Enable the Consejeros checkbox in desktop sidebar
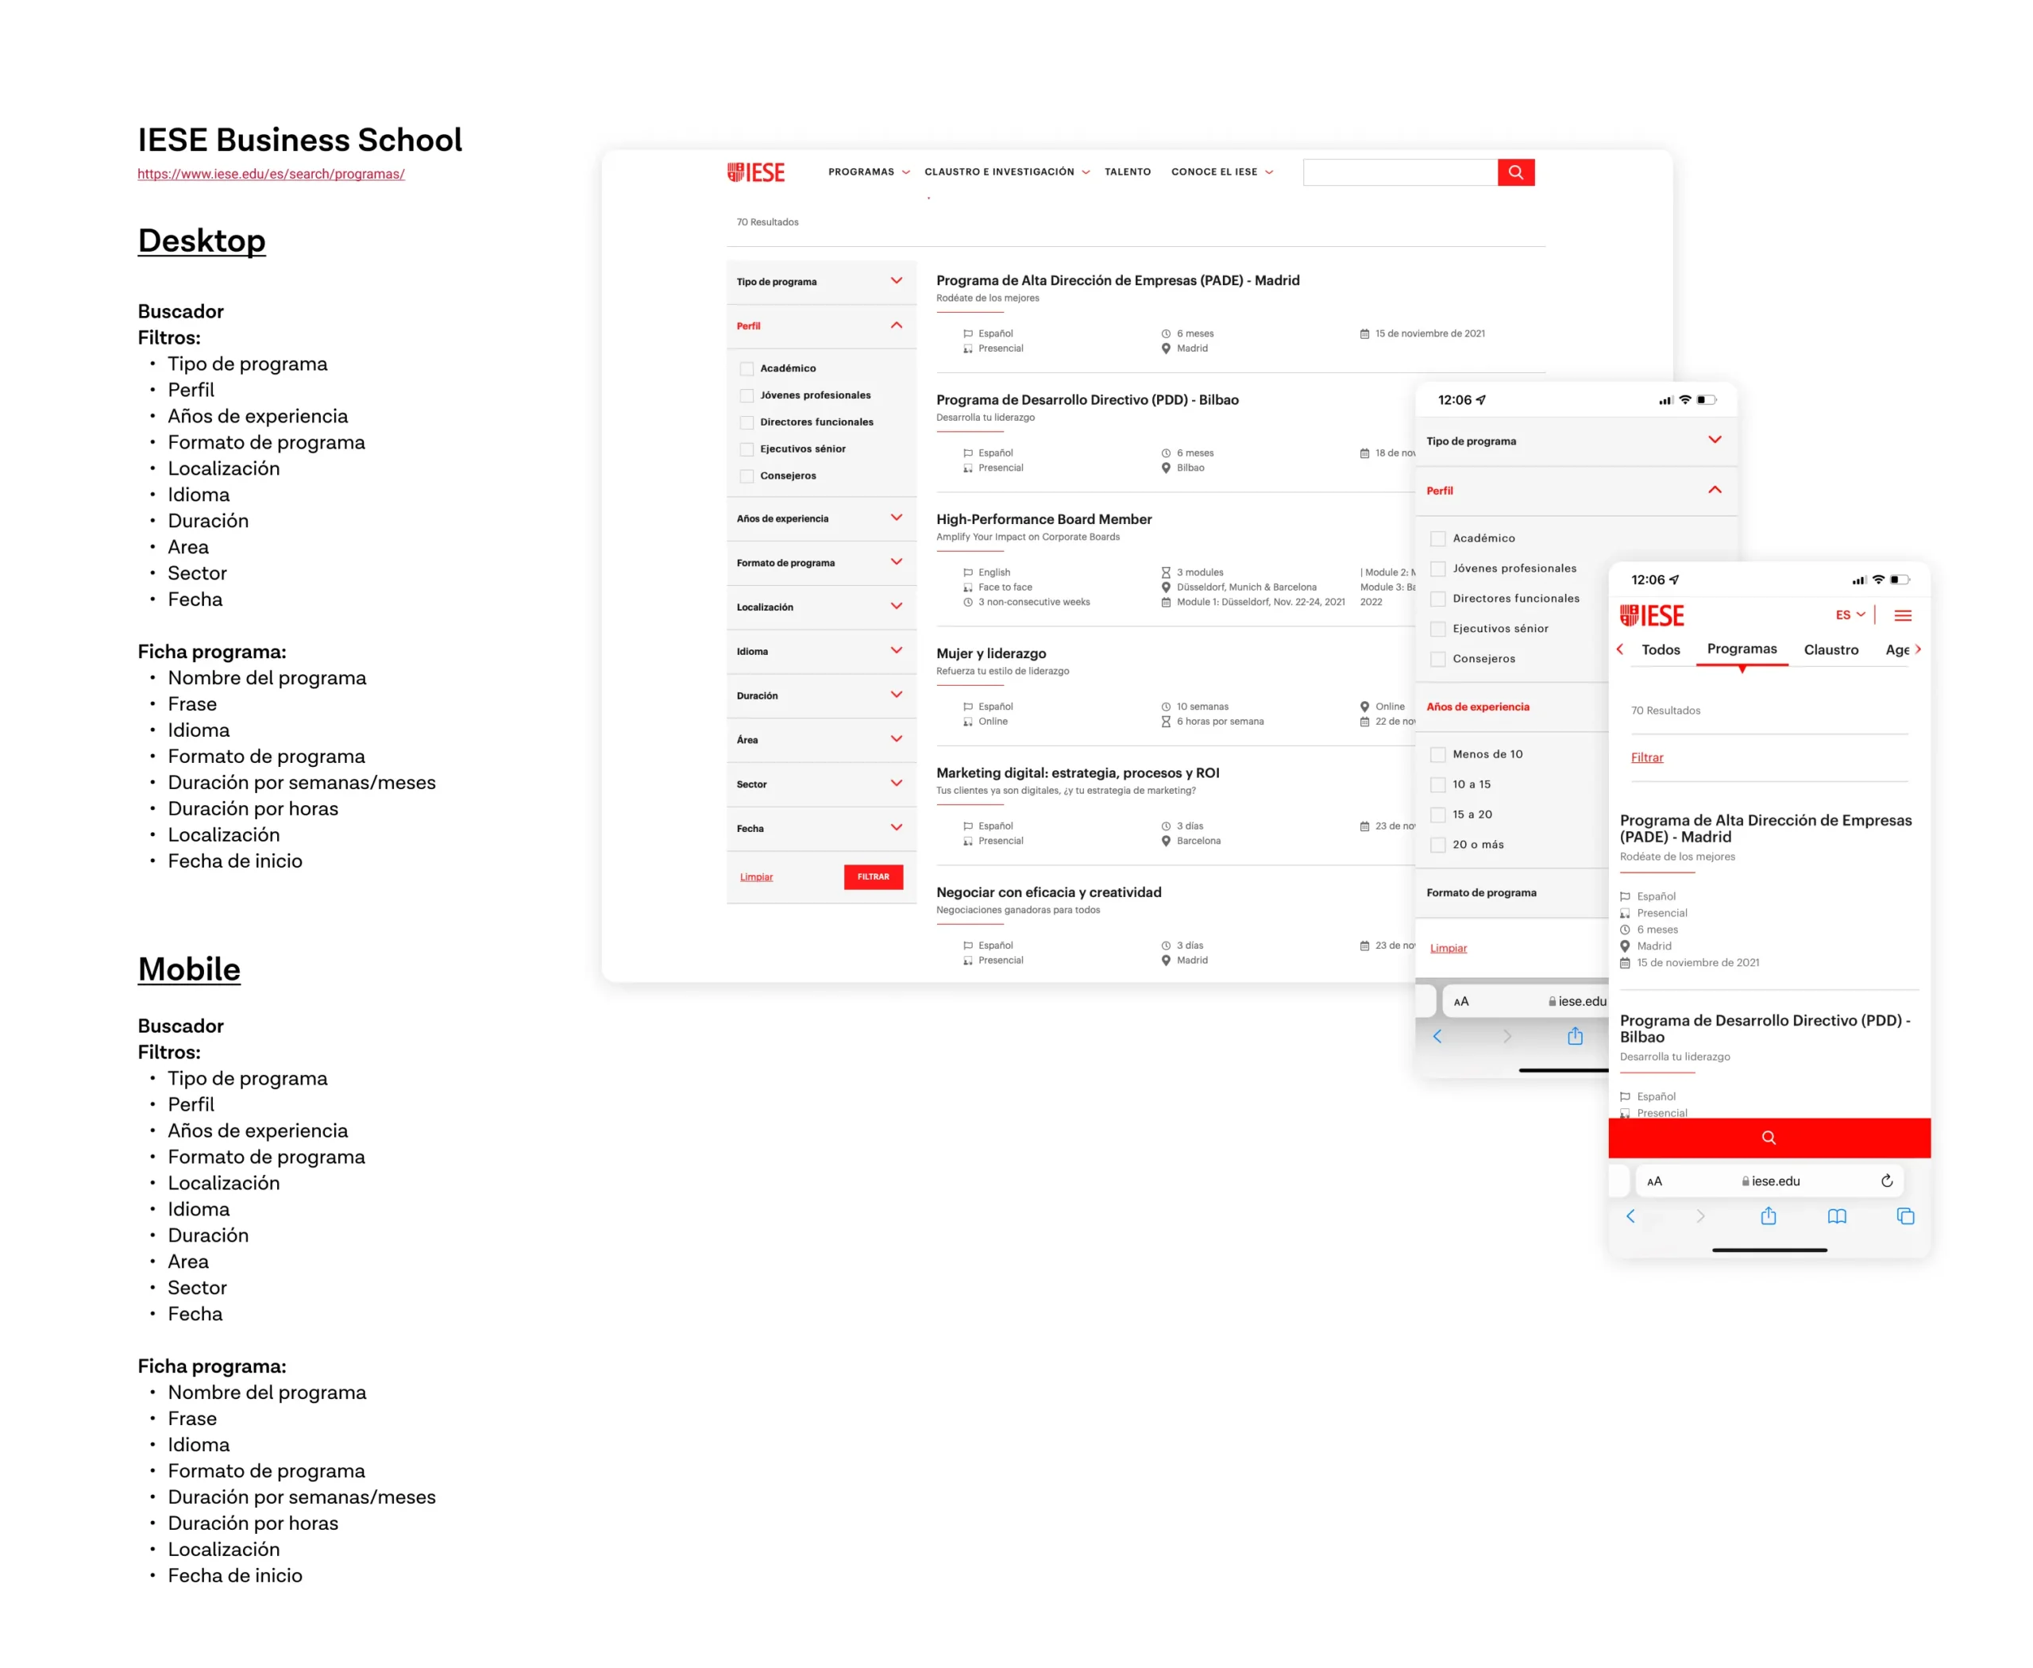This screenshot has width=2033, height=1668. tap(746, 476)
